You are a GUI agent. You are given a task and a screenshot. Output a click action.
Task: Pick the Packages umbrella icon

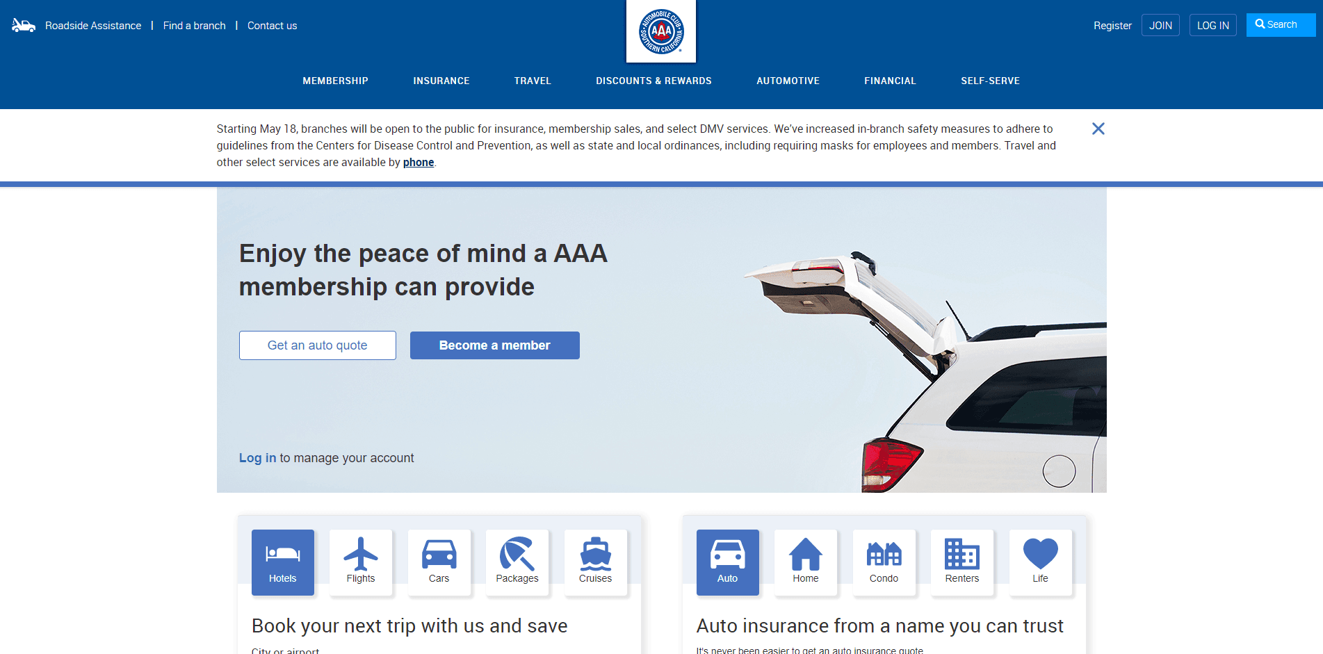517,562
